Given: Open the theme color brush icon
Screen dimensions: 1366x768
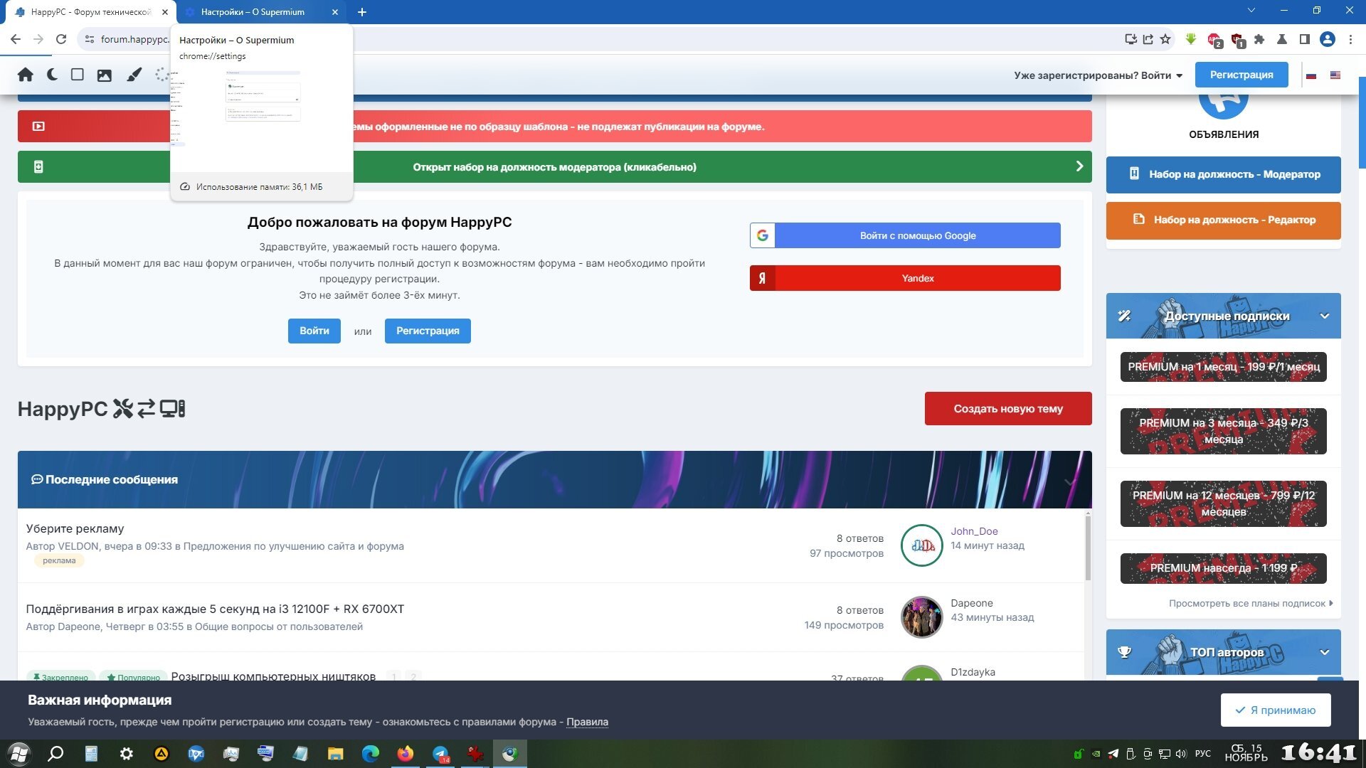Looking at the screenshot, I should click(x=134, y=75).
